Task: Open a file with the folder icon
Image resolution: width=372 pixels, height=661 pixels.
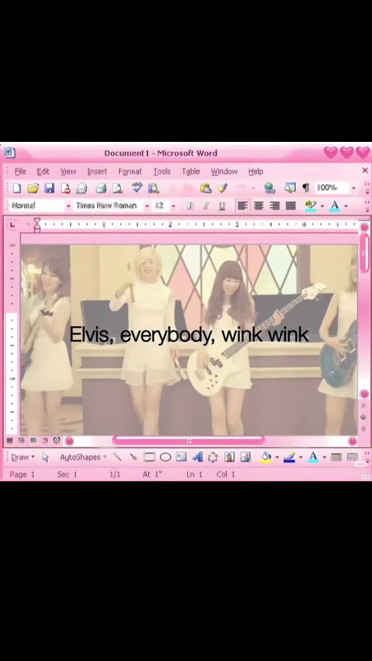Action: [x=33, y=187]
